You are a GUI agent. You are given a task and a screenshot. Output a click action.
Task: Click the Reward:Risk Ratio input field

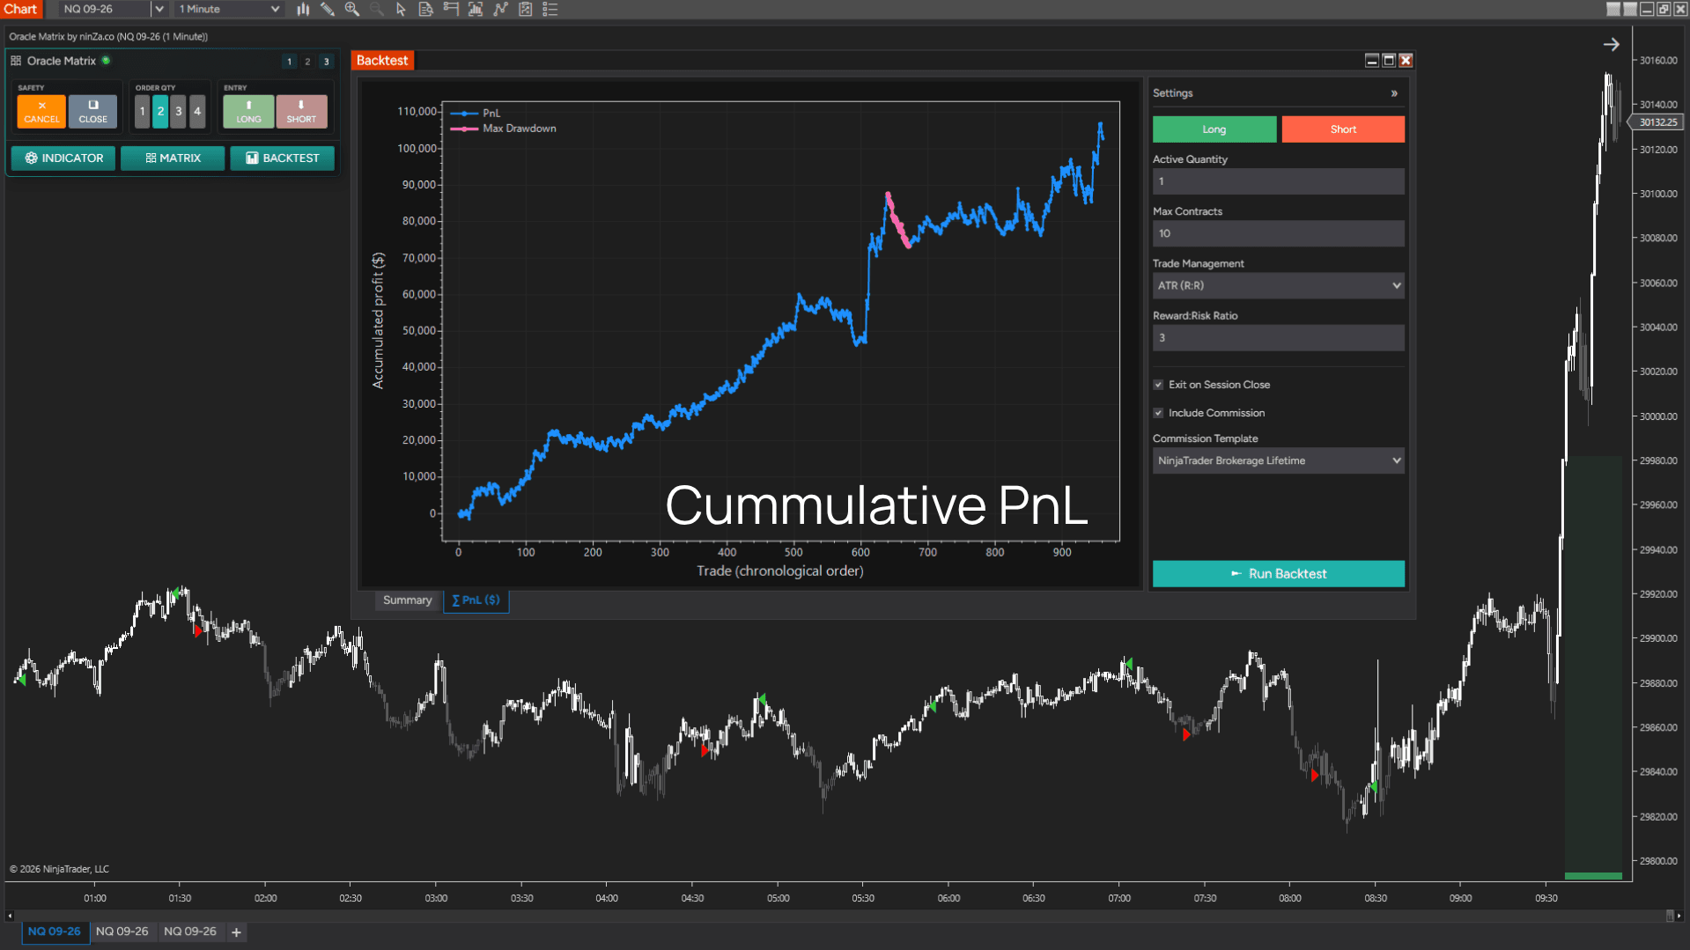tap(1278, 337)
